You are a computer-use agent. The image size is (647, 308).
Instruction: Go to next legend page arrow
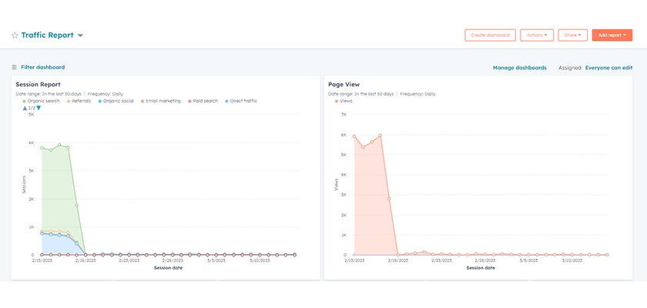click(x=39, y=108)
